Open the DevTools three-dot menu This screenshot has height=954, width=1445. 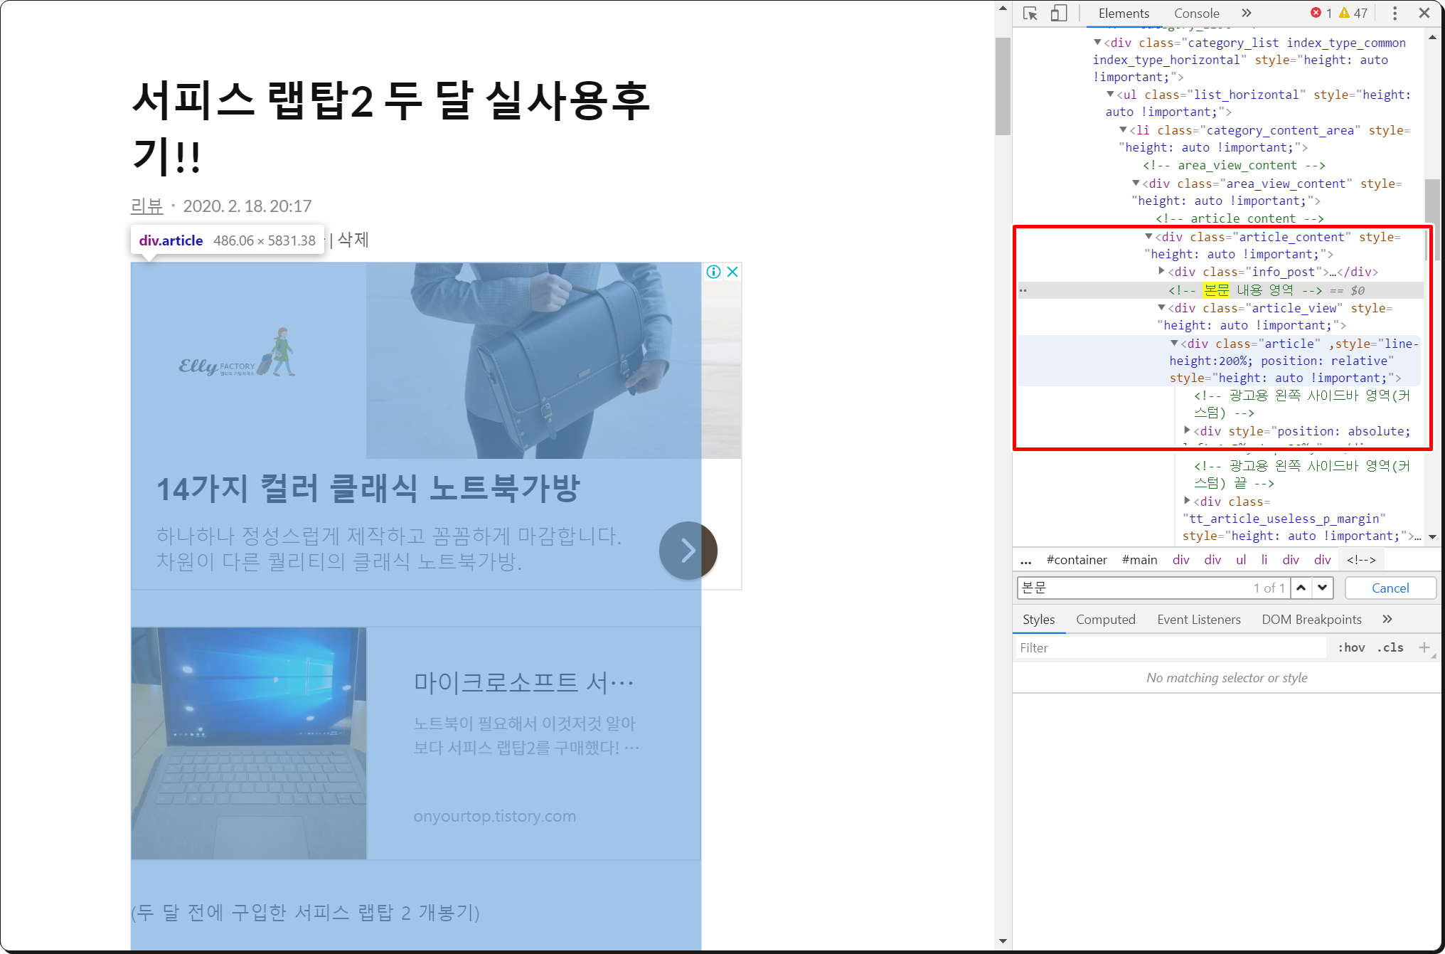coord(1395,14)
